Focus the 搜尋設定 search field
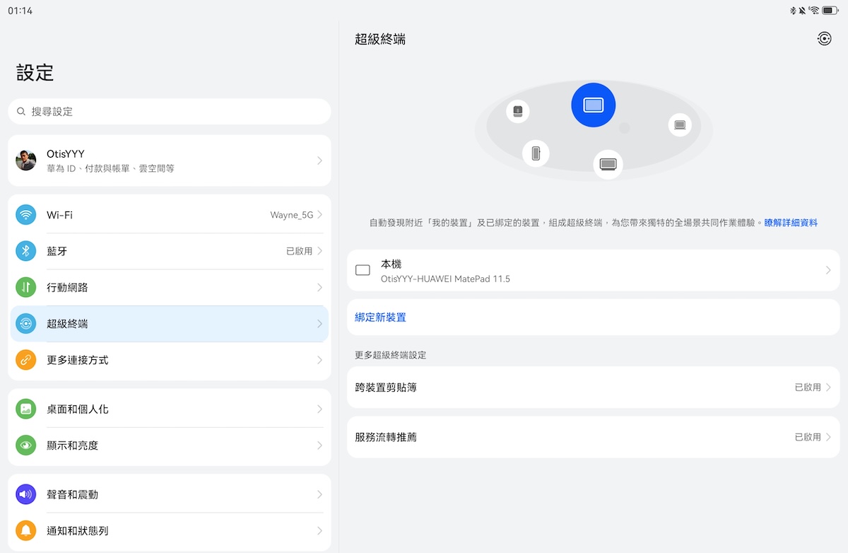This screenshot has width=848, height=553. [170, 112]
